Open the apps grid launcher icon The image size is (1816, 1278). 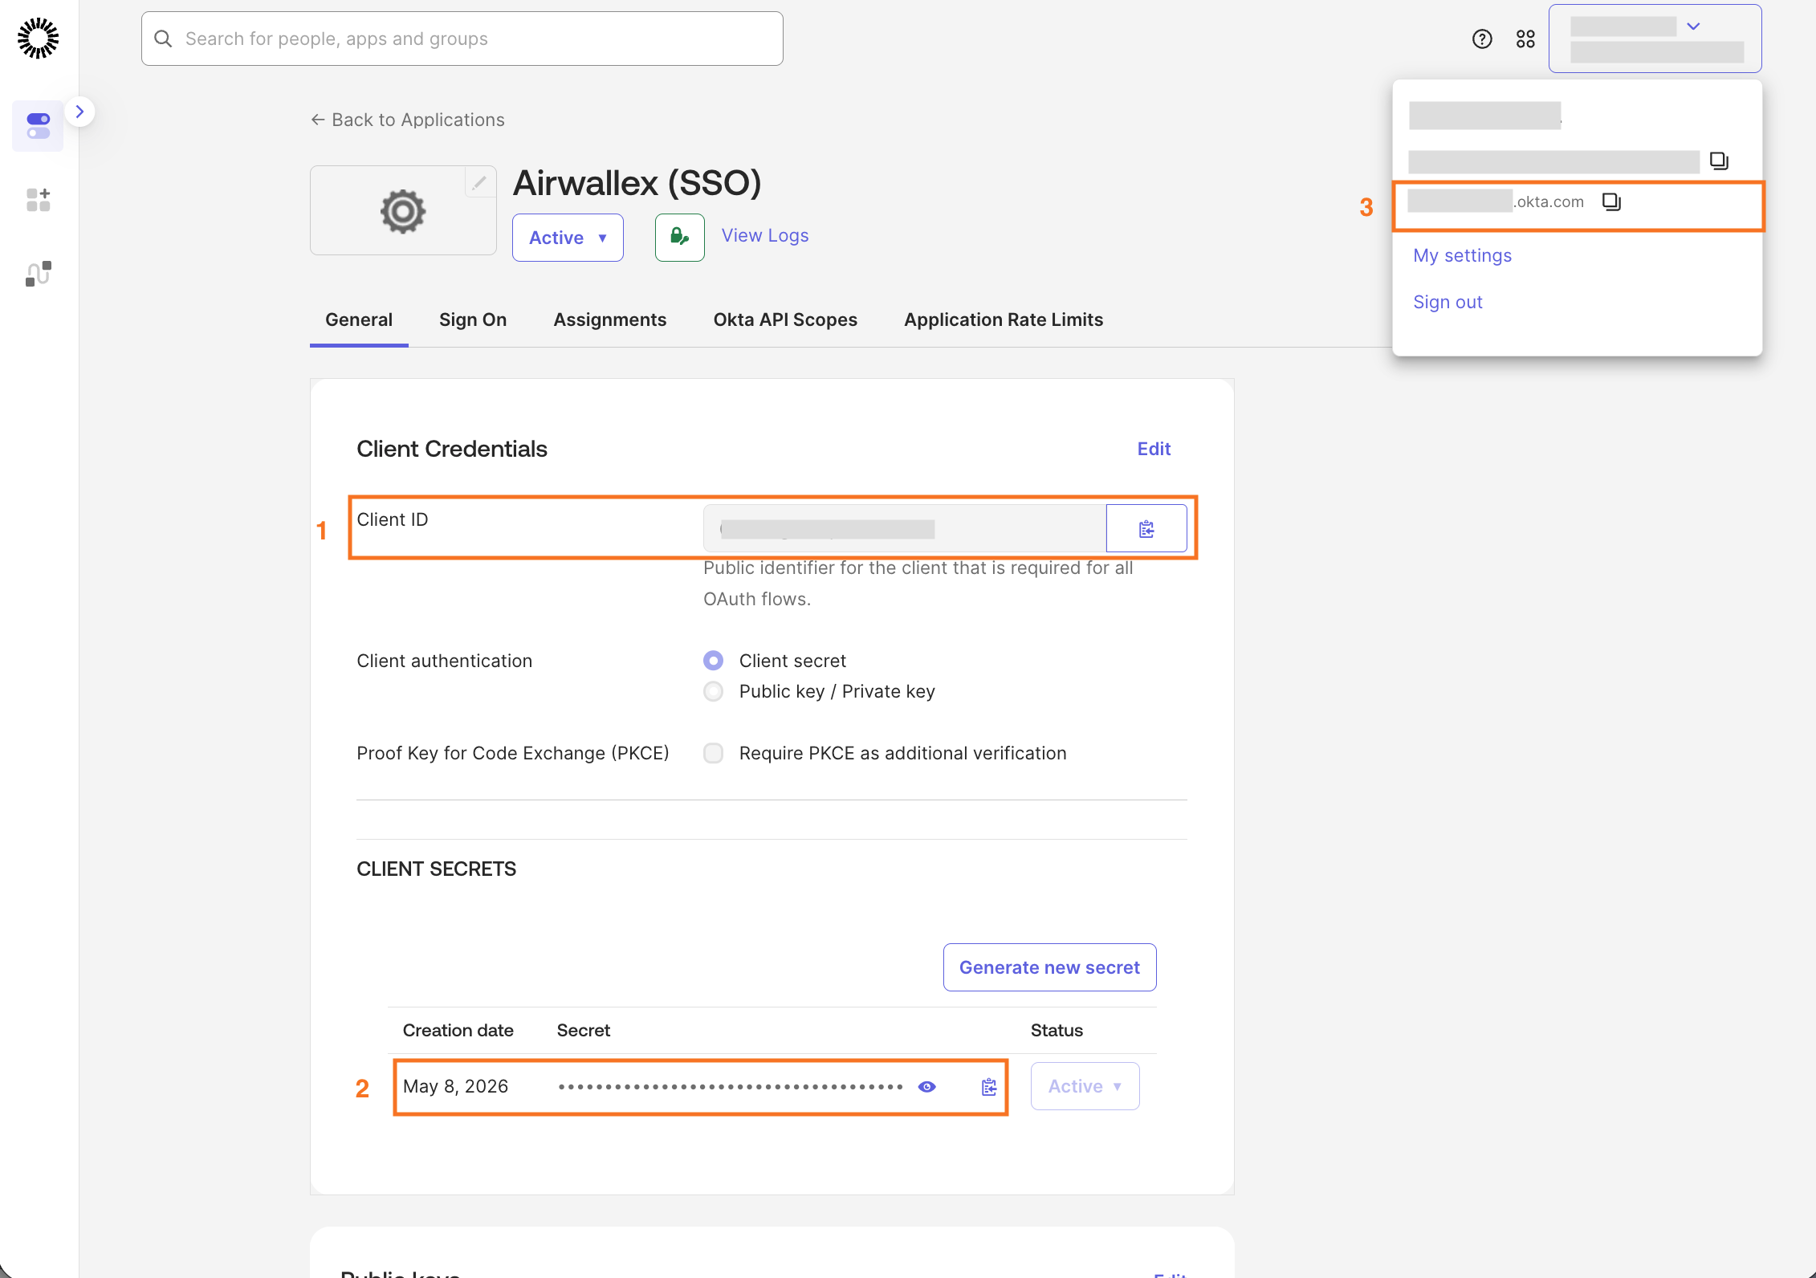pos(1525,39)
